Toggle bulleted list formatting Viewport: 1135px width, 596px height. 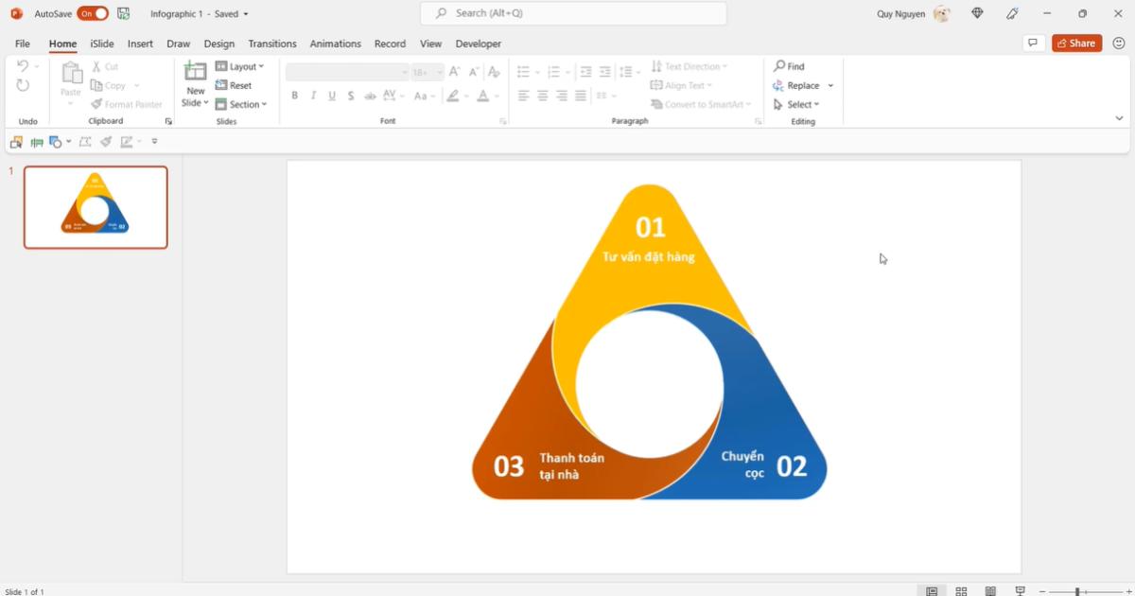[525, 71]
